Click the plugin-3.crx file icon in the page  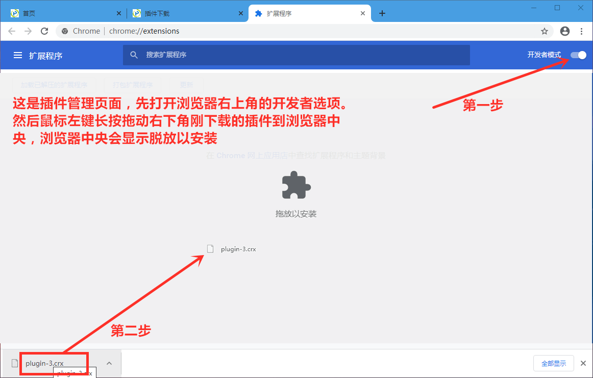pos(211,249)
